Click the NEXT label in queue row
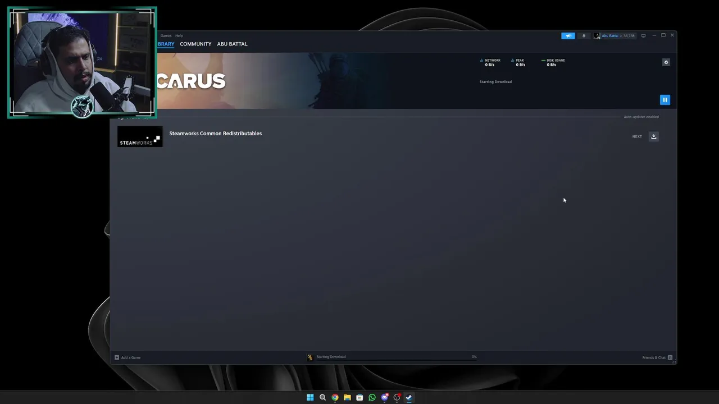This screenshot has height=404, width=719. click(637, 136)
